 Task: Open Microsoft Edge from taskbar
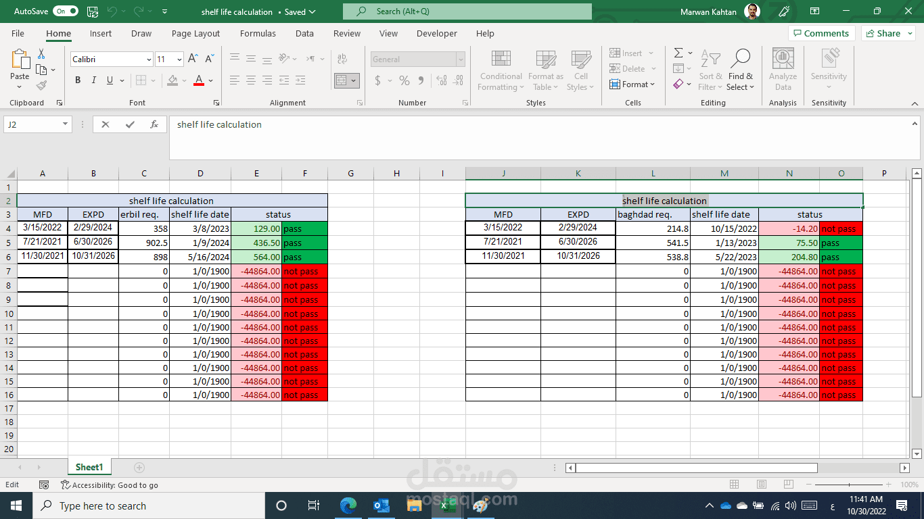348,505
